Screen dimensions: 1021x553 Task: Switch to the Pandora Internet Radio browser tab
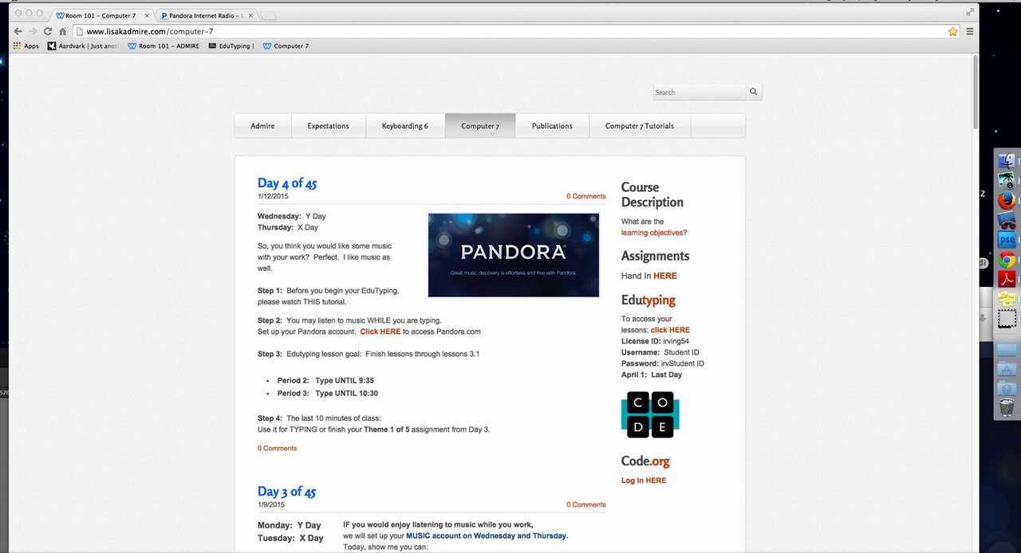coord(199,14)
